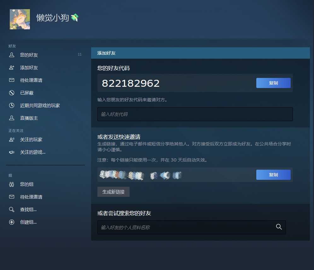Open the profile avatar thumbnail
The image size is (314, 270).
point(20,19)
